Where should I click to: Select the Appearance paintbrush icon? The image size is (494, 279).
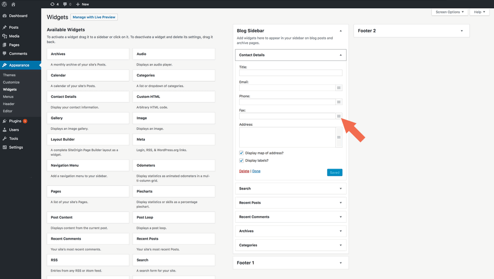click(4, 65)
